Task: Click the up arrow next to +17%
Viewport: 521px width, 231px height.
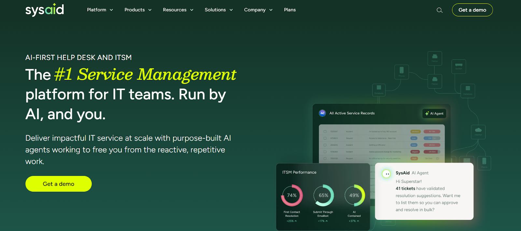Action: coord(327,221)
